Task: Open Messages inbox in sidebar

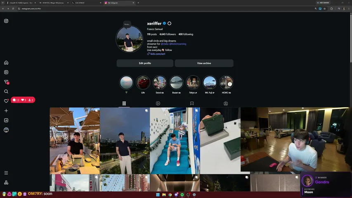Action: click(x=6, y=82)
